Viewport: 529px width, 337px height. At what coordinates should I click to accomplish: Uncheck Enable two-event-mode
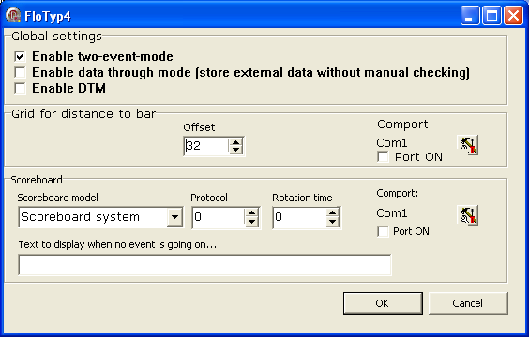(x=20, y=56)
